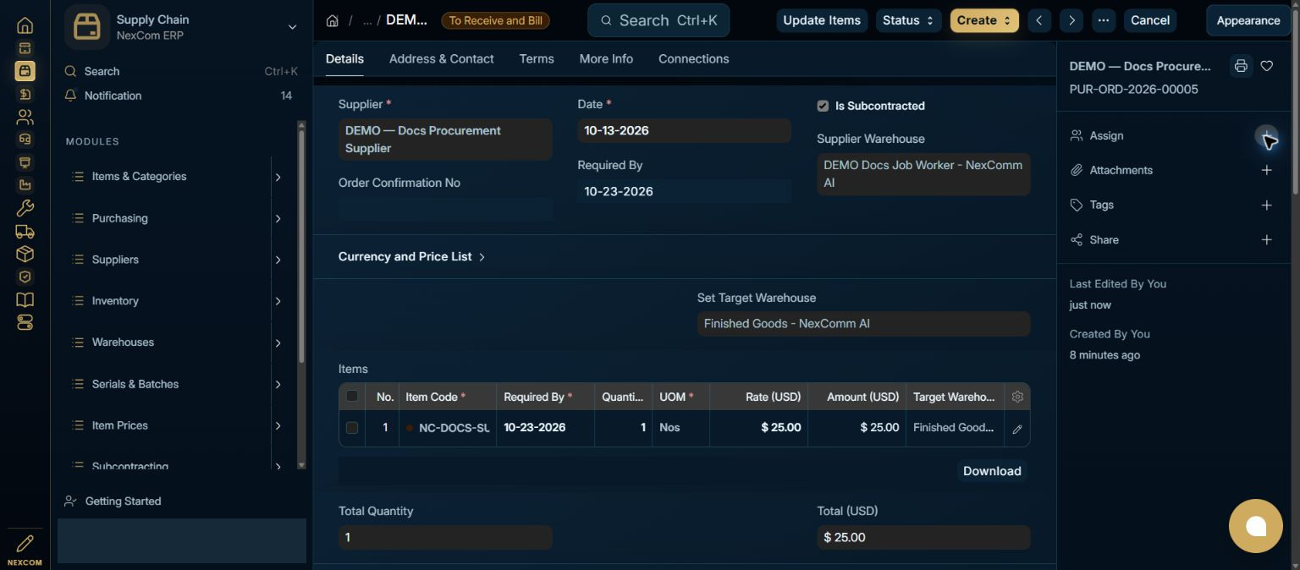Tick the checkbox for item row 1
The image size is (1300, 570).
(x=352, y=428)
